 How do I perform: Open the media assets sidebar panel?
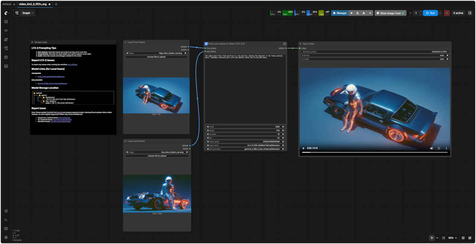6,22
